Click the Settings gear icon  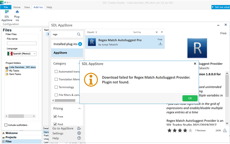click(x=79, y=133)
